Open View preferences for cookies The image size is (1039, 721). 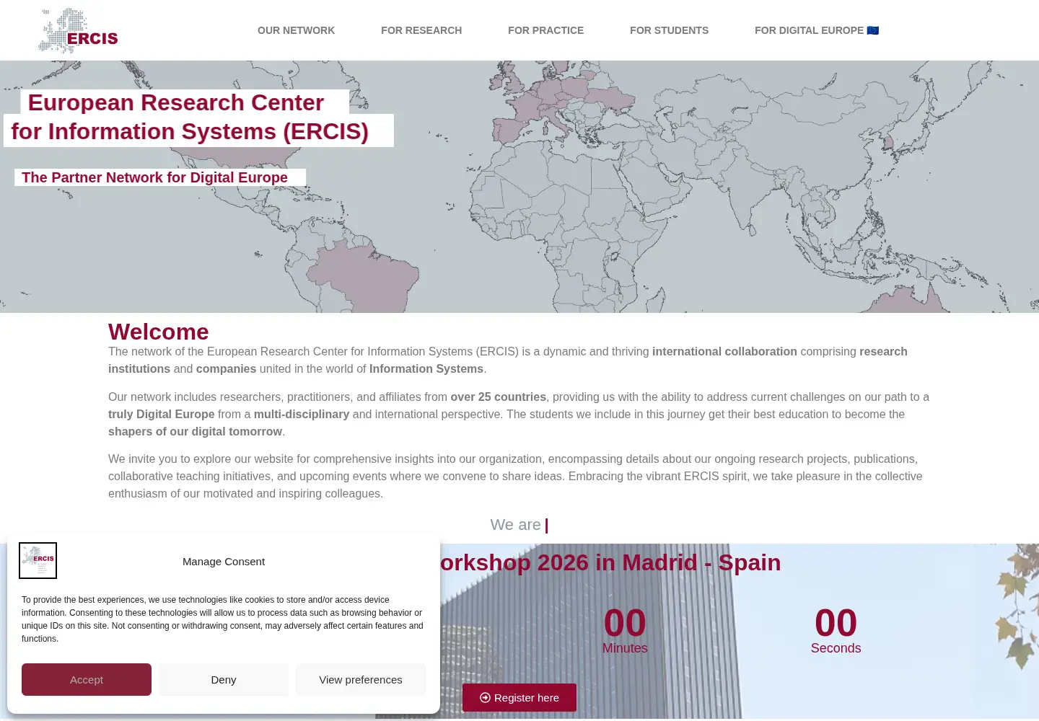pyautogui.click(x=361, y=679)
